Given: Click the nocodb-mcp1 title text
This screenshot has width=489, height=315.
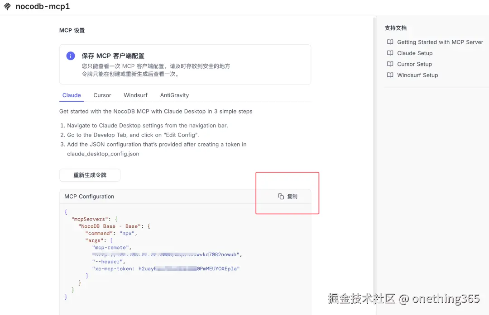Looking at the screenshot, I should tap(43, 6).
